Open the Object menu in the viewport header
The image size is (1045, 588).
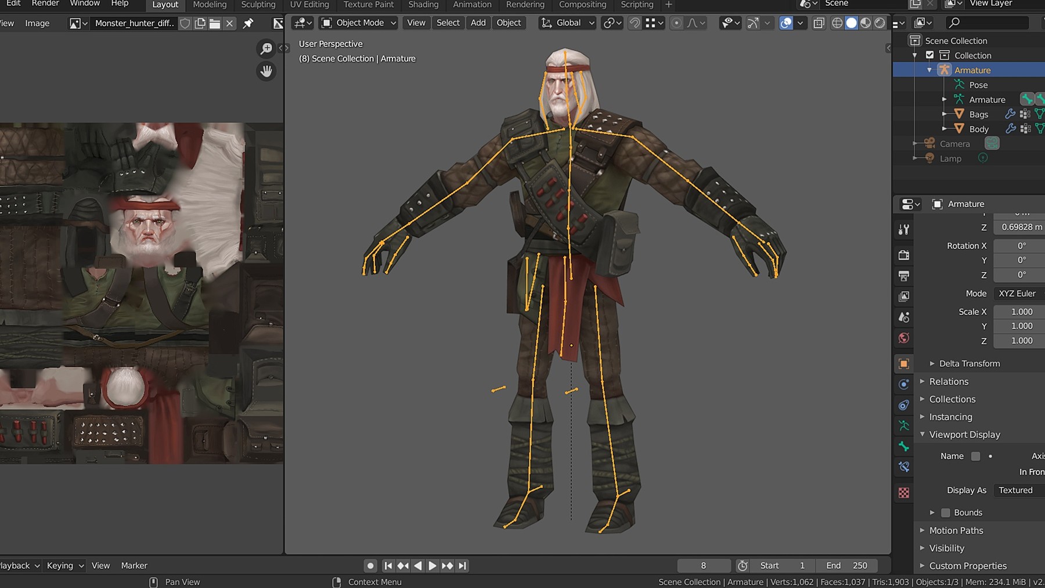509,23
